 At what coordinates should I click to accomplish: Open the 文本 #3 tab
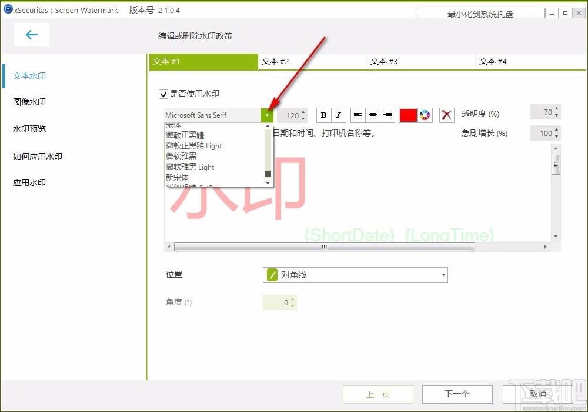pyautogui.click(x=421, y=62)
